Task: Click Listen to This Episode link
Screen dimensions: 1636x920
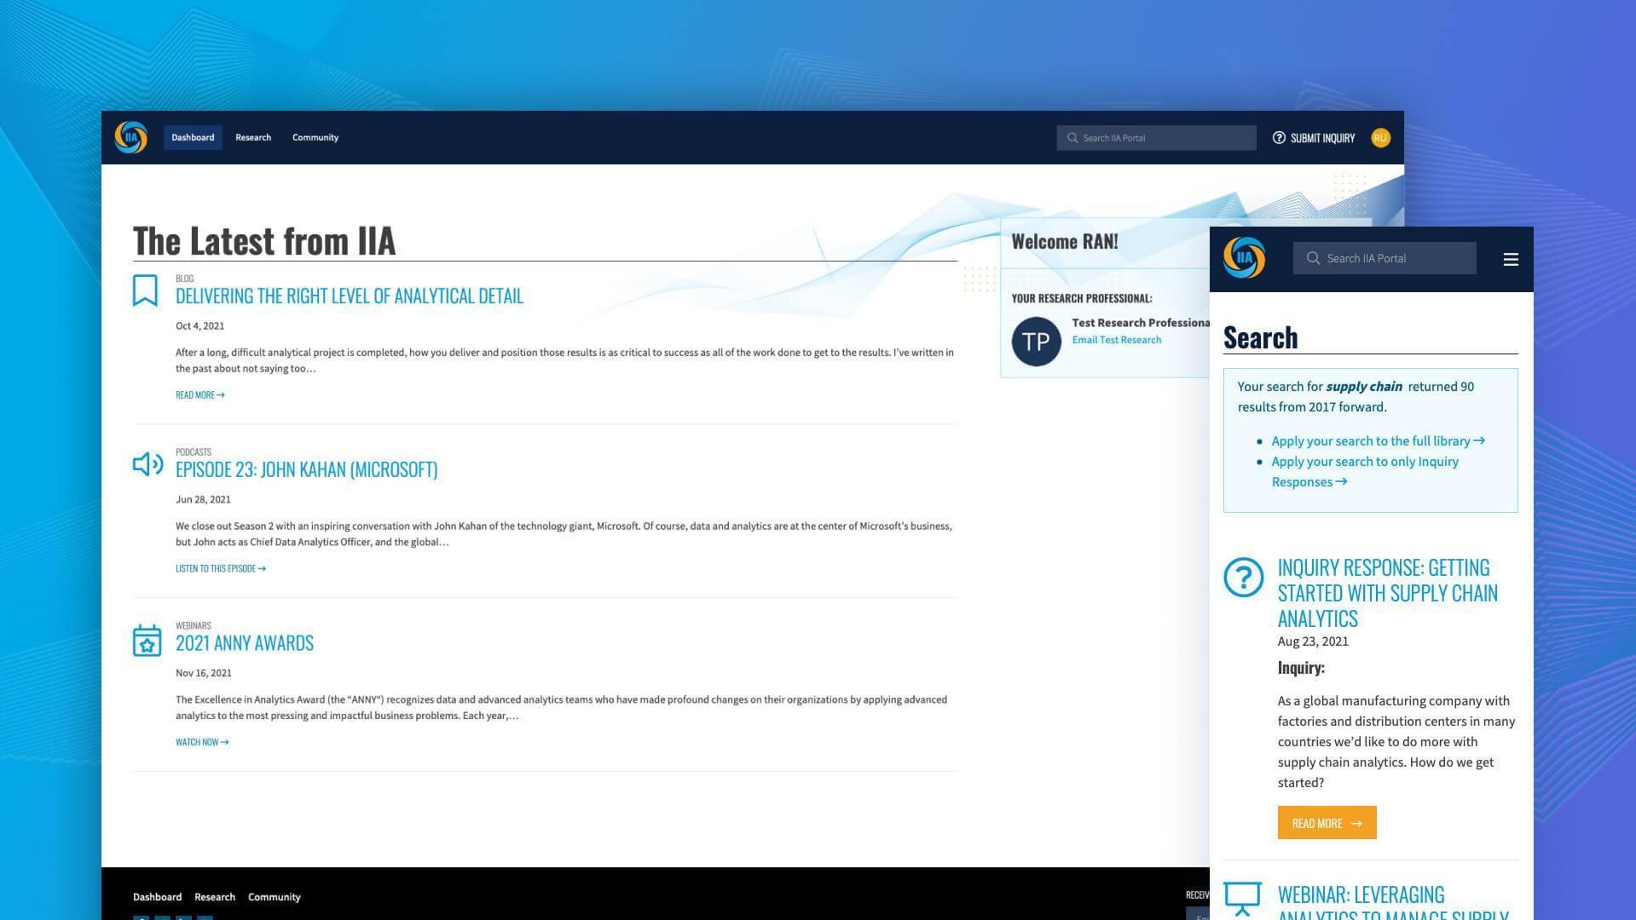Action: click(220, 568)
